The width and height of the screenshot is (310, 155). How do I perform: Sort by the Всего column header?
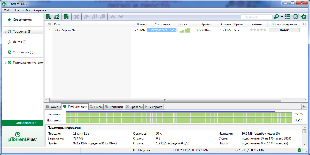[138, 24]
